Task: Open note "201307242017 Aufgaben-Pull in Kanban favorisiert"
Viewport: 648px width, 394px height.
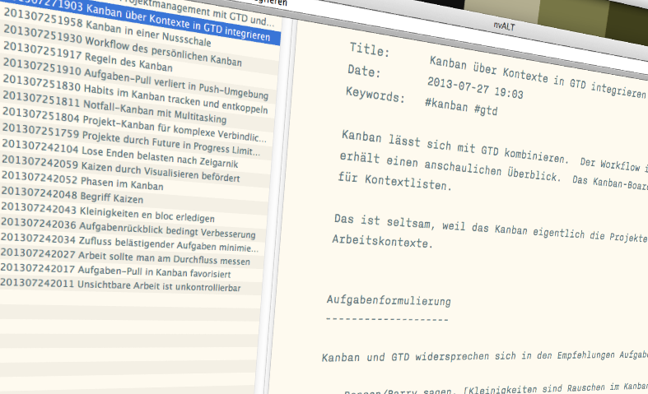Action: pyautogui.click(x=115, y=271)
